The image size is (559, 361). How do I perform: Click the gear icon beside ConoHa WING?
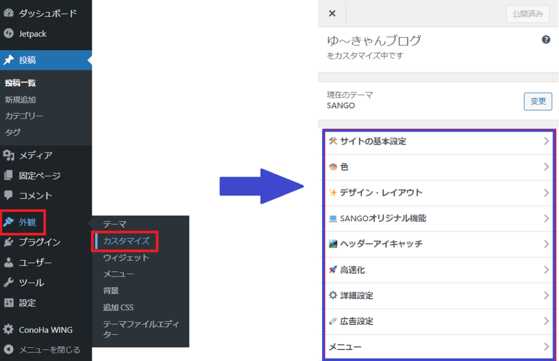9,330
